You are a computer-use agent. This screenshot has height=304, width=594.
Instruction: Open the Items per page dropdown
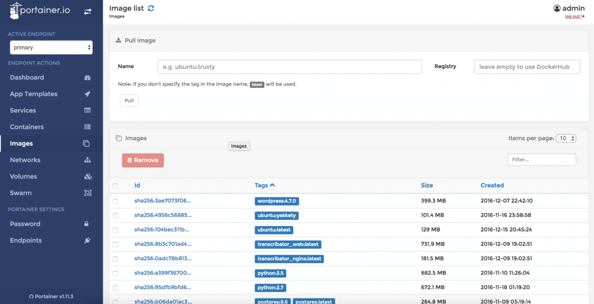566,138
